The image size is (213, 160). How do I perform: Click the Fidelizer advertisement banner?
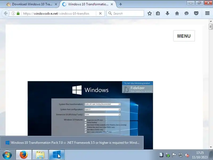(137, 87)
